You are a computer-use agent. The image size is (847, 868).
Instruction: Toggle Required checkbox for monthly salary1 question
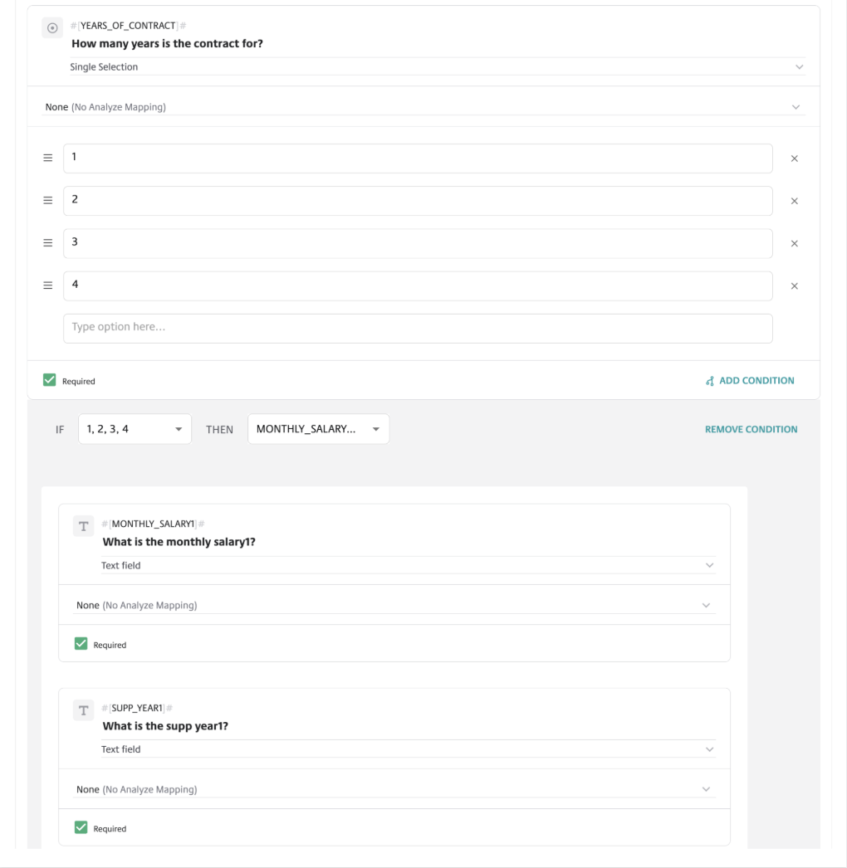(x=81, y=644)
